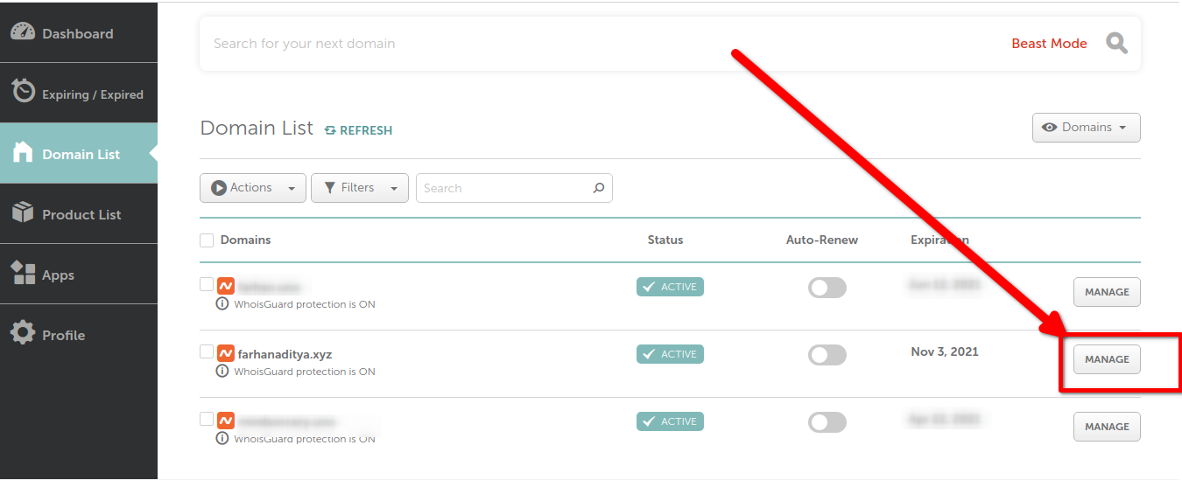Open Expiring / Expired section

[x=79, y=94]
